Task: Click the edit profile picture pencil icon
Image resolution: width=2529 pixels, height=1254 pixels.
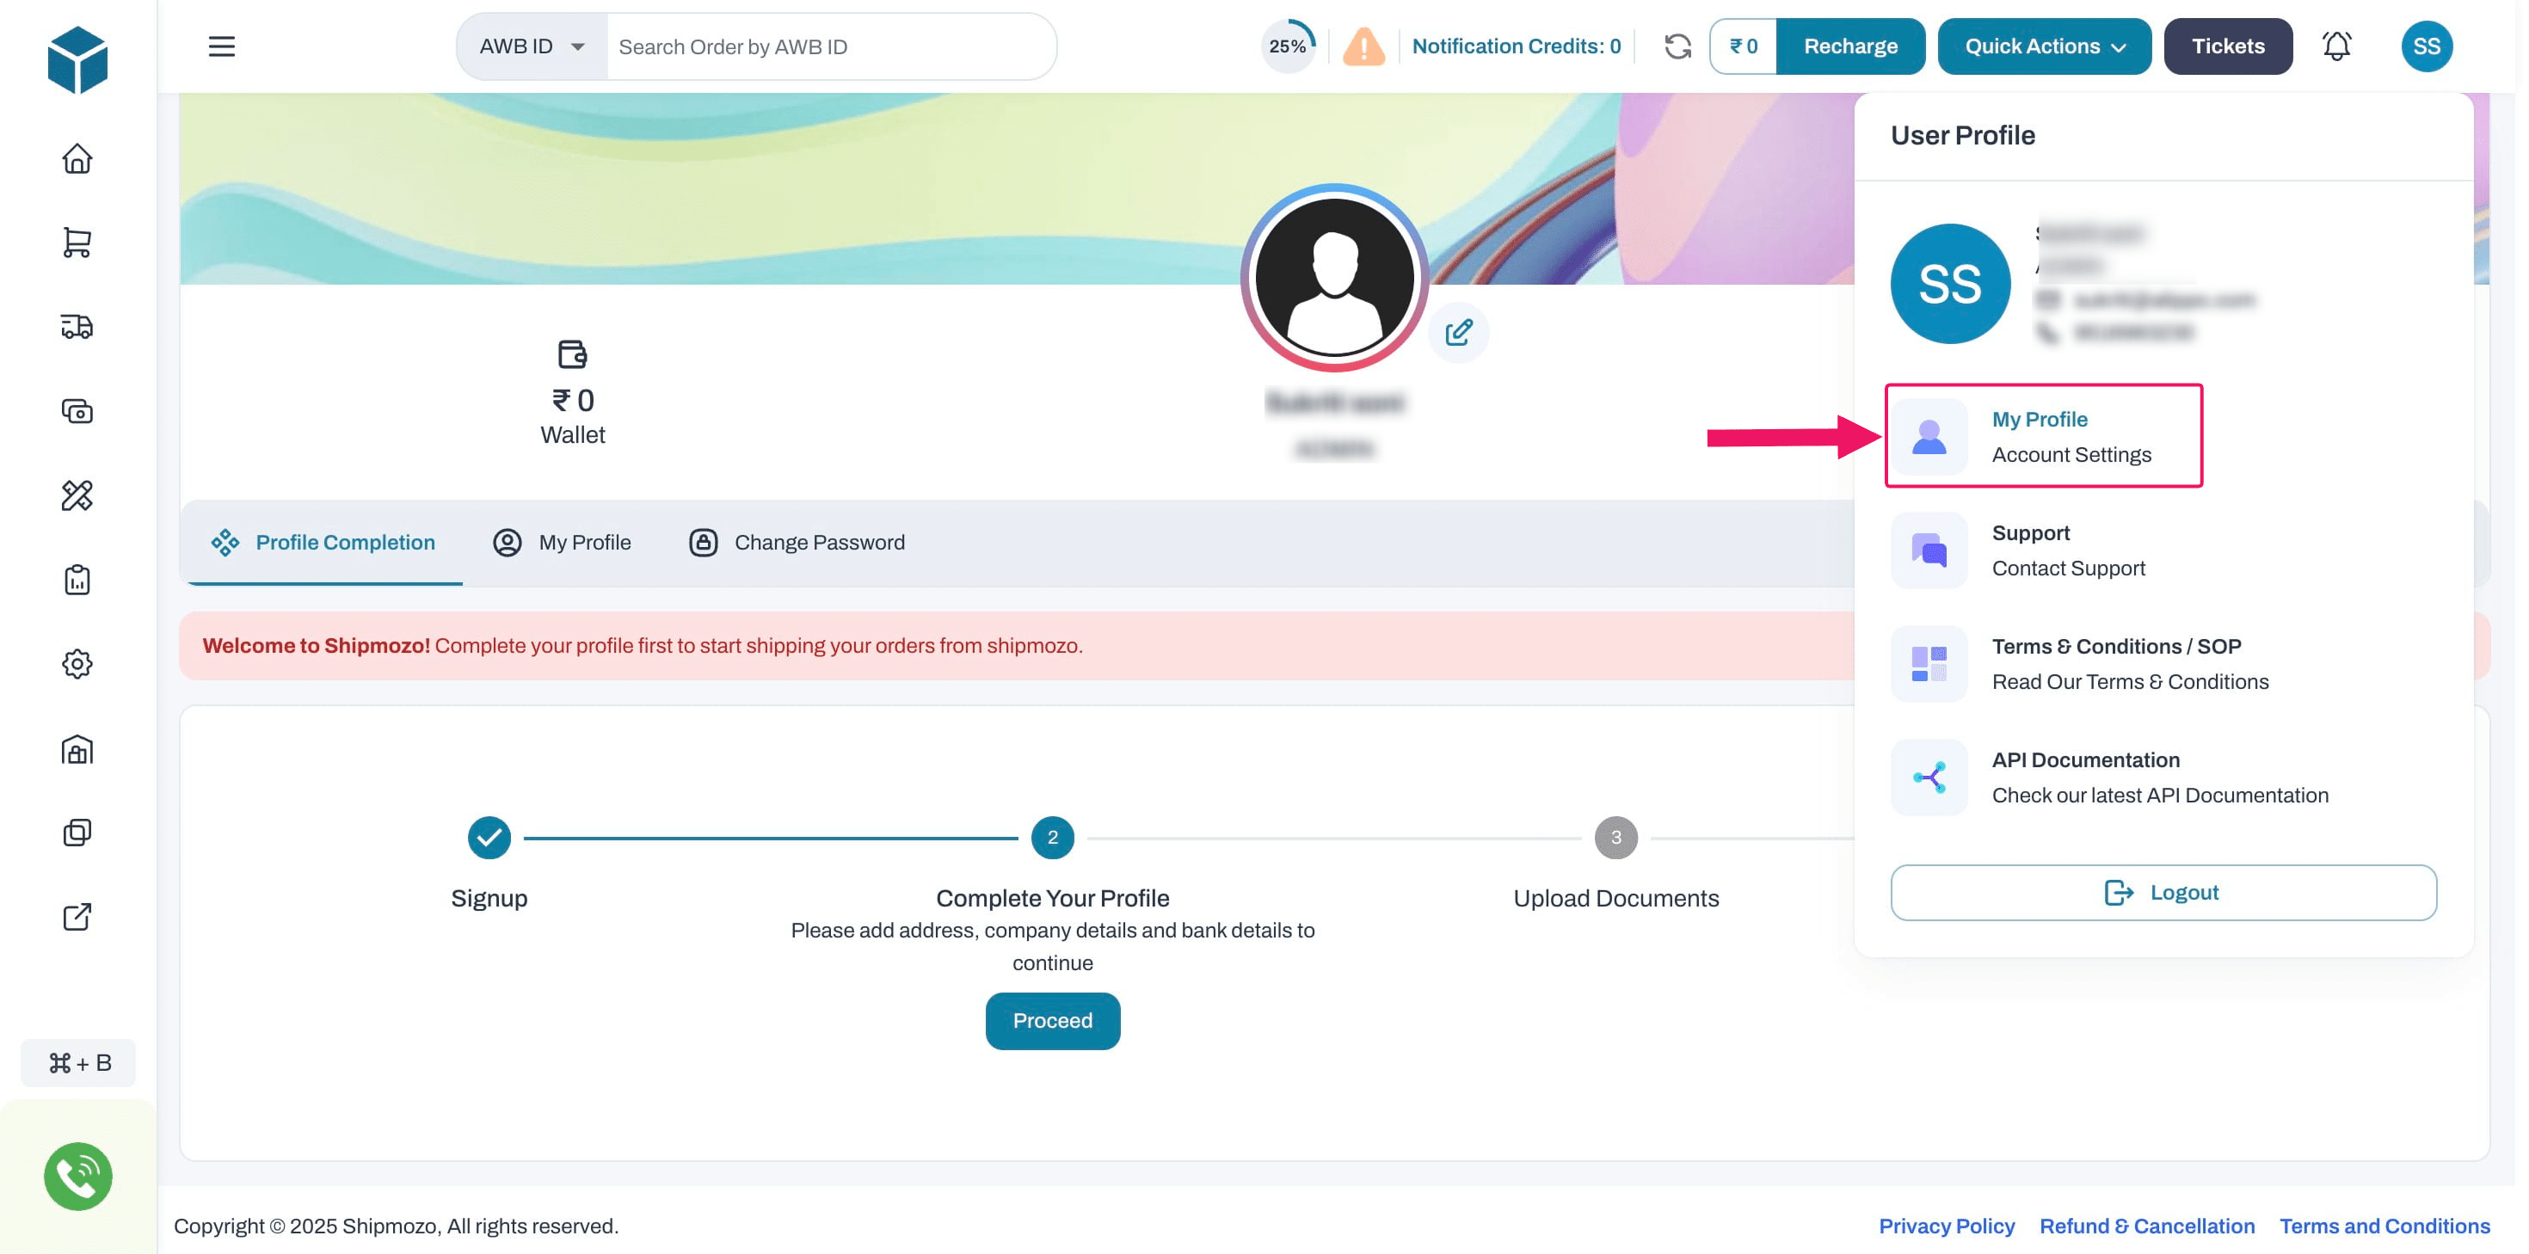Action: click(x=1458, y=333)
